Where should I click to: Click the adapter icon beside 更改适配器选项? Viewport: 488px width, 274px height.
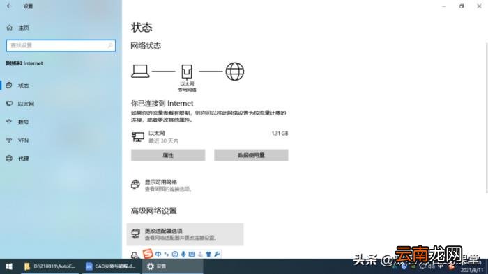click(x=135, y=234)
